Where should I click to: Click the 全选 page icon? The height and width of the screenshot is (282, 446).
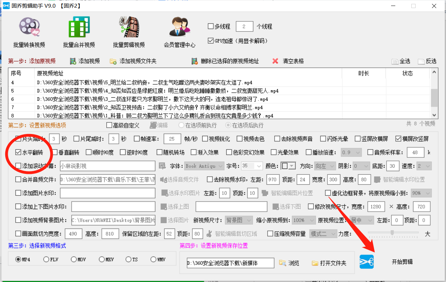tap(395, 61)
